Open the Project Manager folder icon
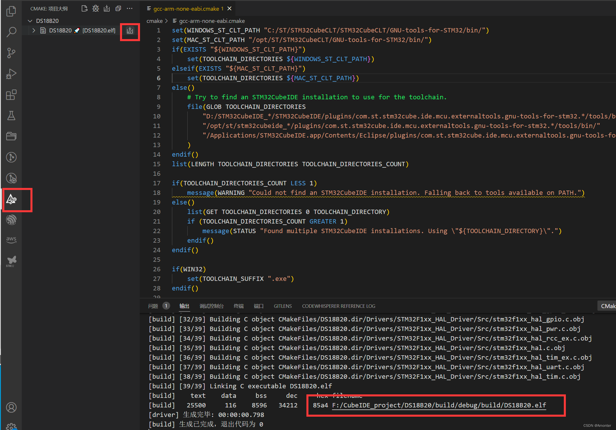 (x=11, y=136)
